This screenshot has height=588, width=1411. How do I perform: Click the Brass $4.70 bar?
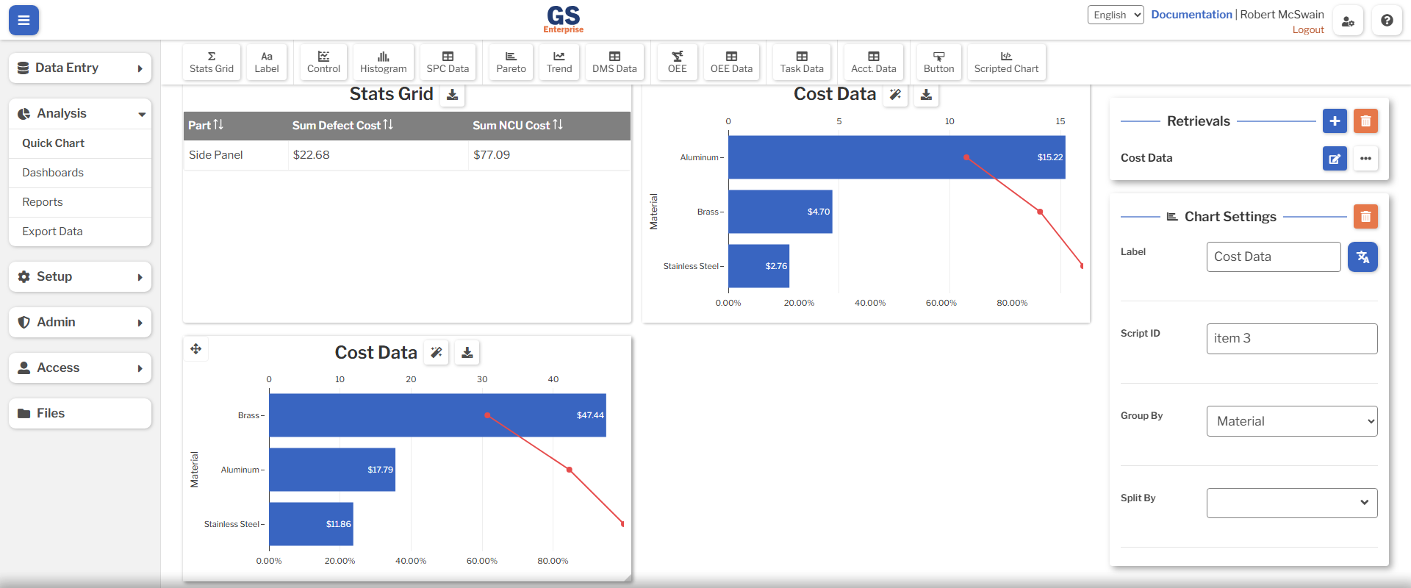click(x=780, y=212)
